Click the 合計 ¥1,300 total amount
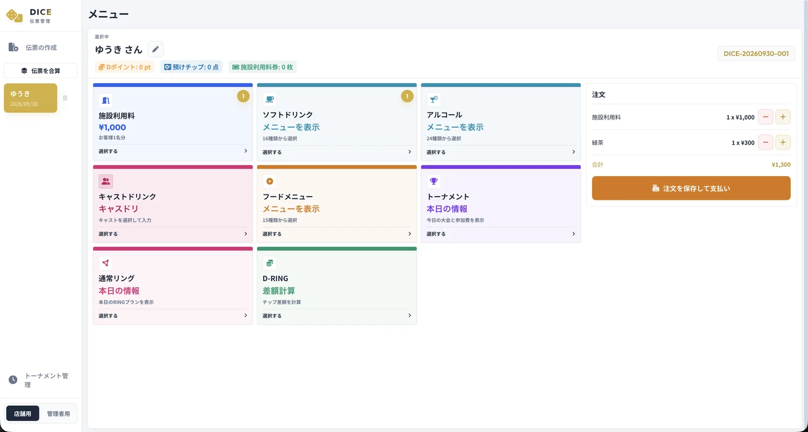This screenshot has width=808, height=432. [781, 165]
